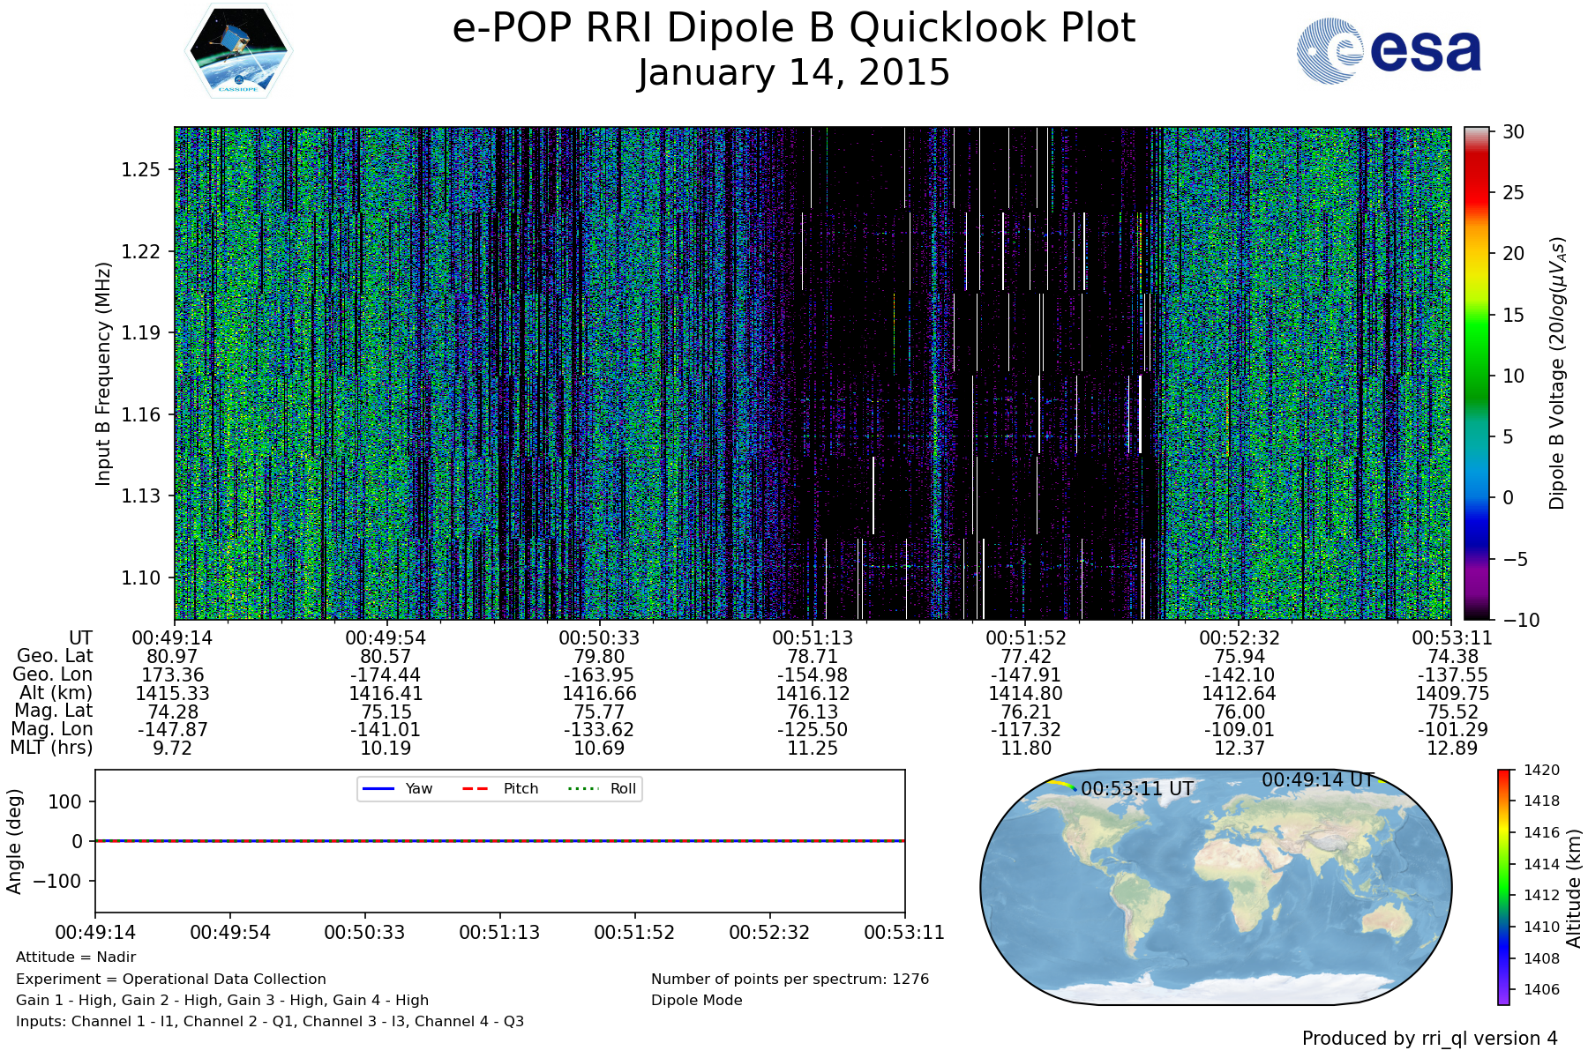The height and width of the screenshot is (1058, 1588).
Task: Click the 00:49:54 tick on the angle plot
Action: (230, 932)
